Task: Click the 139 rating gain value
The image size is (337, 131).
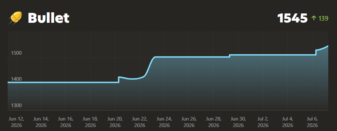Action: (x=323, y=18)
